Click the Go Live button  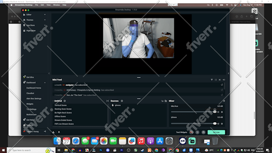click(216, 132)
